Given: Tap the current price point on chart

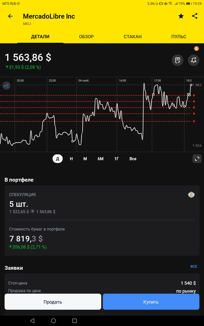Looking at the screenshot, I should 191,85.
